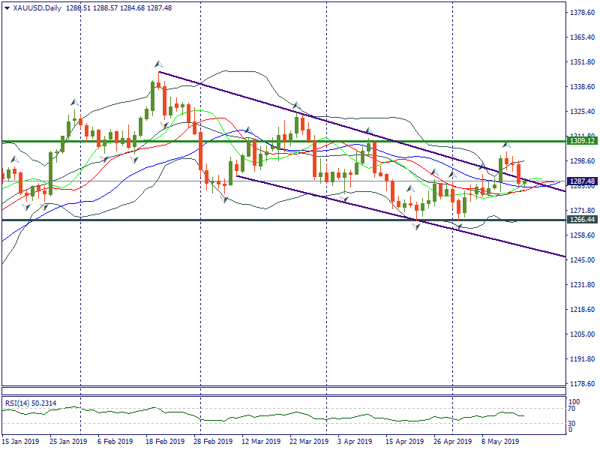Click the 8 May 2019 date label
The height and width of the screenshot is (450, 600).
tap(501, 442)
